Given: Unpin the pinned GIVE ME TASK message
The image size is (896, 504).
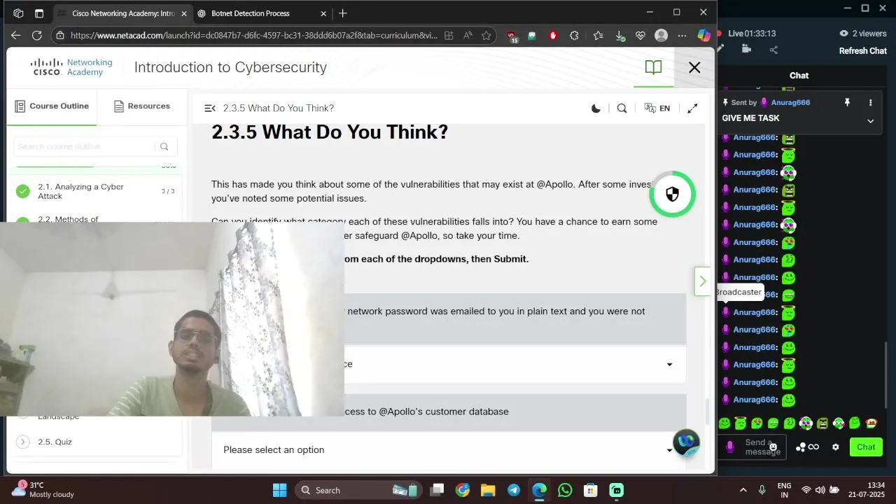Looking at the screenshot, I should pos(847,102).
